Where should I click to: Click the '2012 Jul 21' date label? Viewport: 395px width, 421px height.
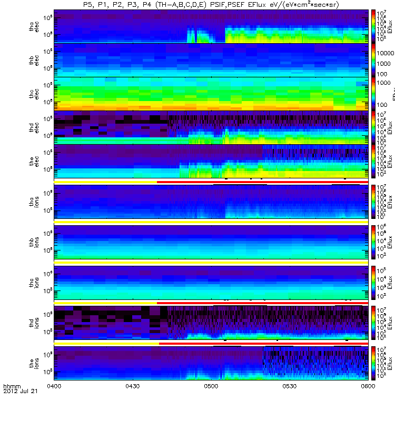point(21,391)
